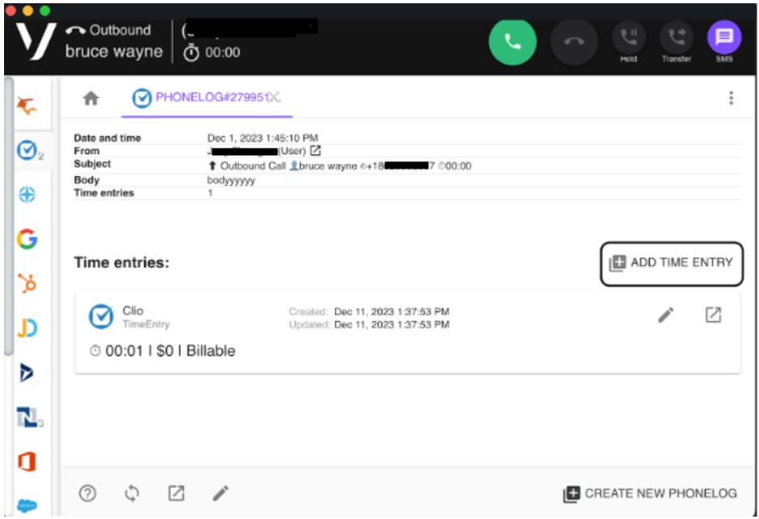This screenshot has width=759, height=519.
Task: Click the open externally icon in footer
Action: pos(176,493)
